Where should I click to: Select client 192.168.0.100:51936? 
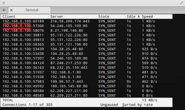coord(23,77)
